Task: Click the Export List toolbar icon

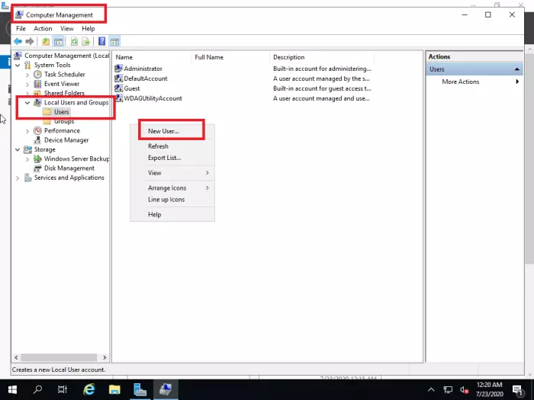Action: pyautogui.click(x=85, y=41)
